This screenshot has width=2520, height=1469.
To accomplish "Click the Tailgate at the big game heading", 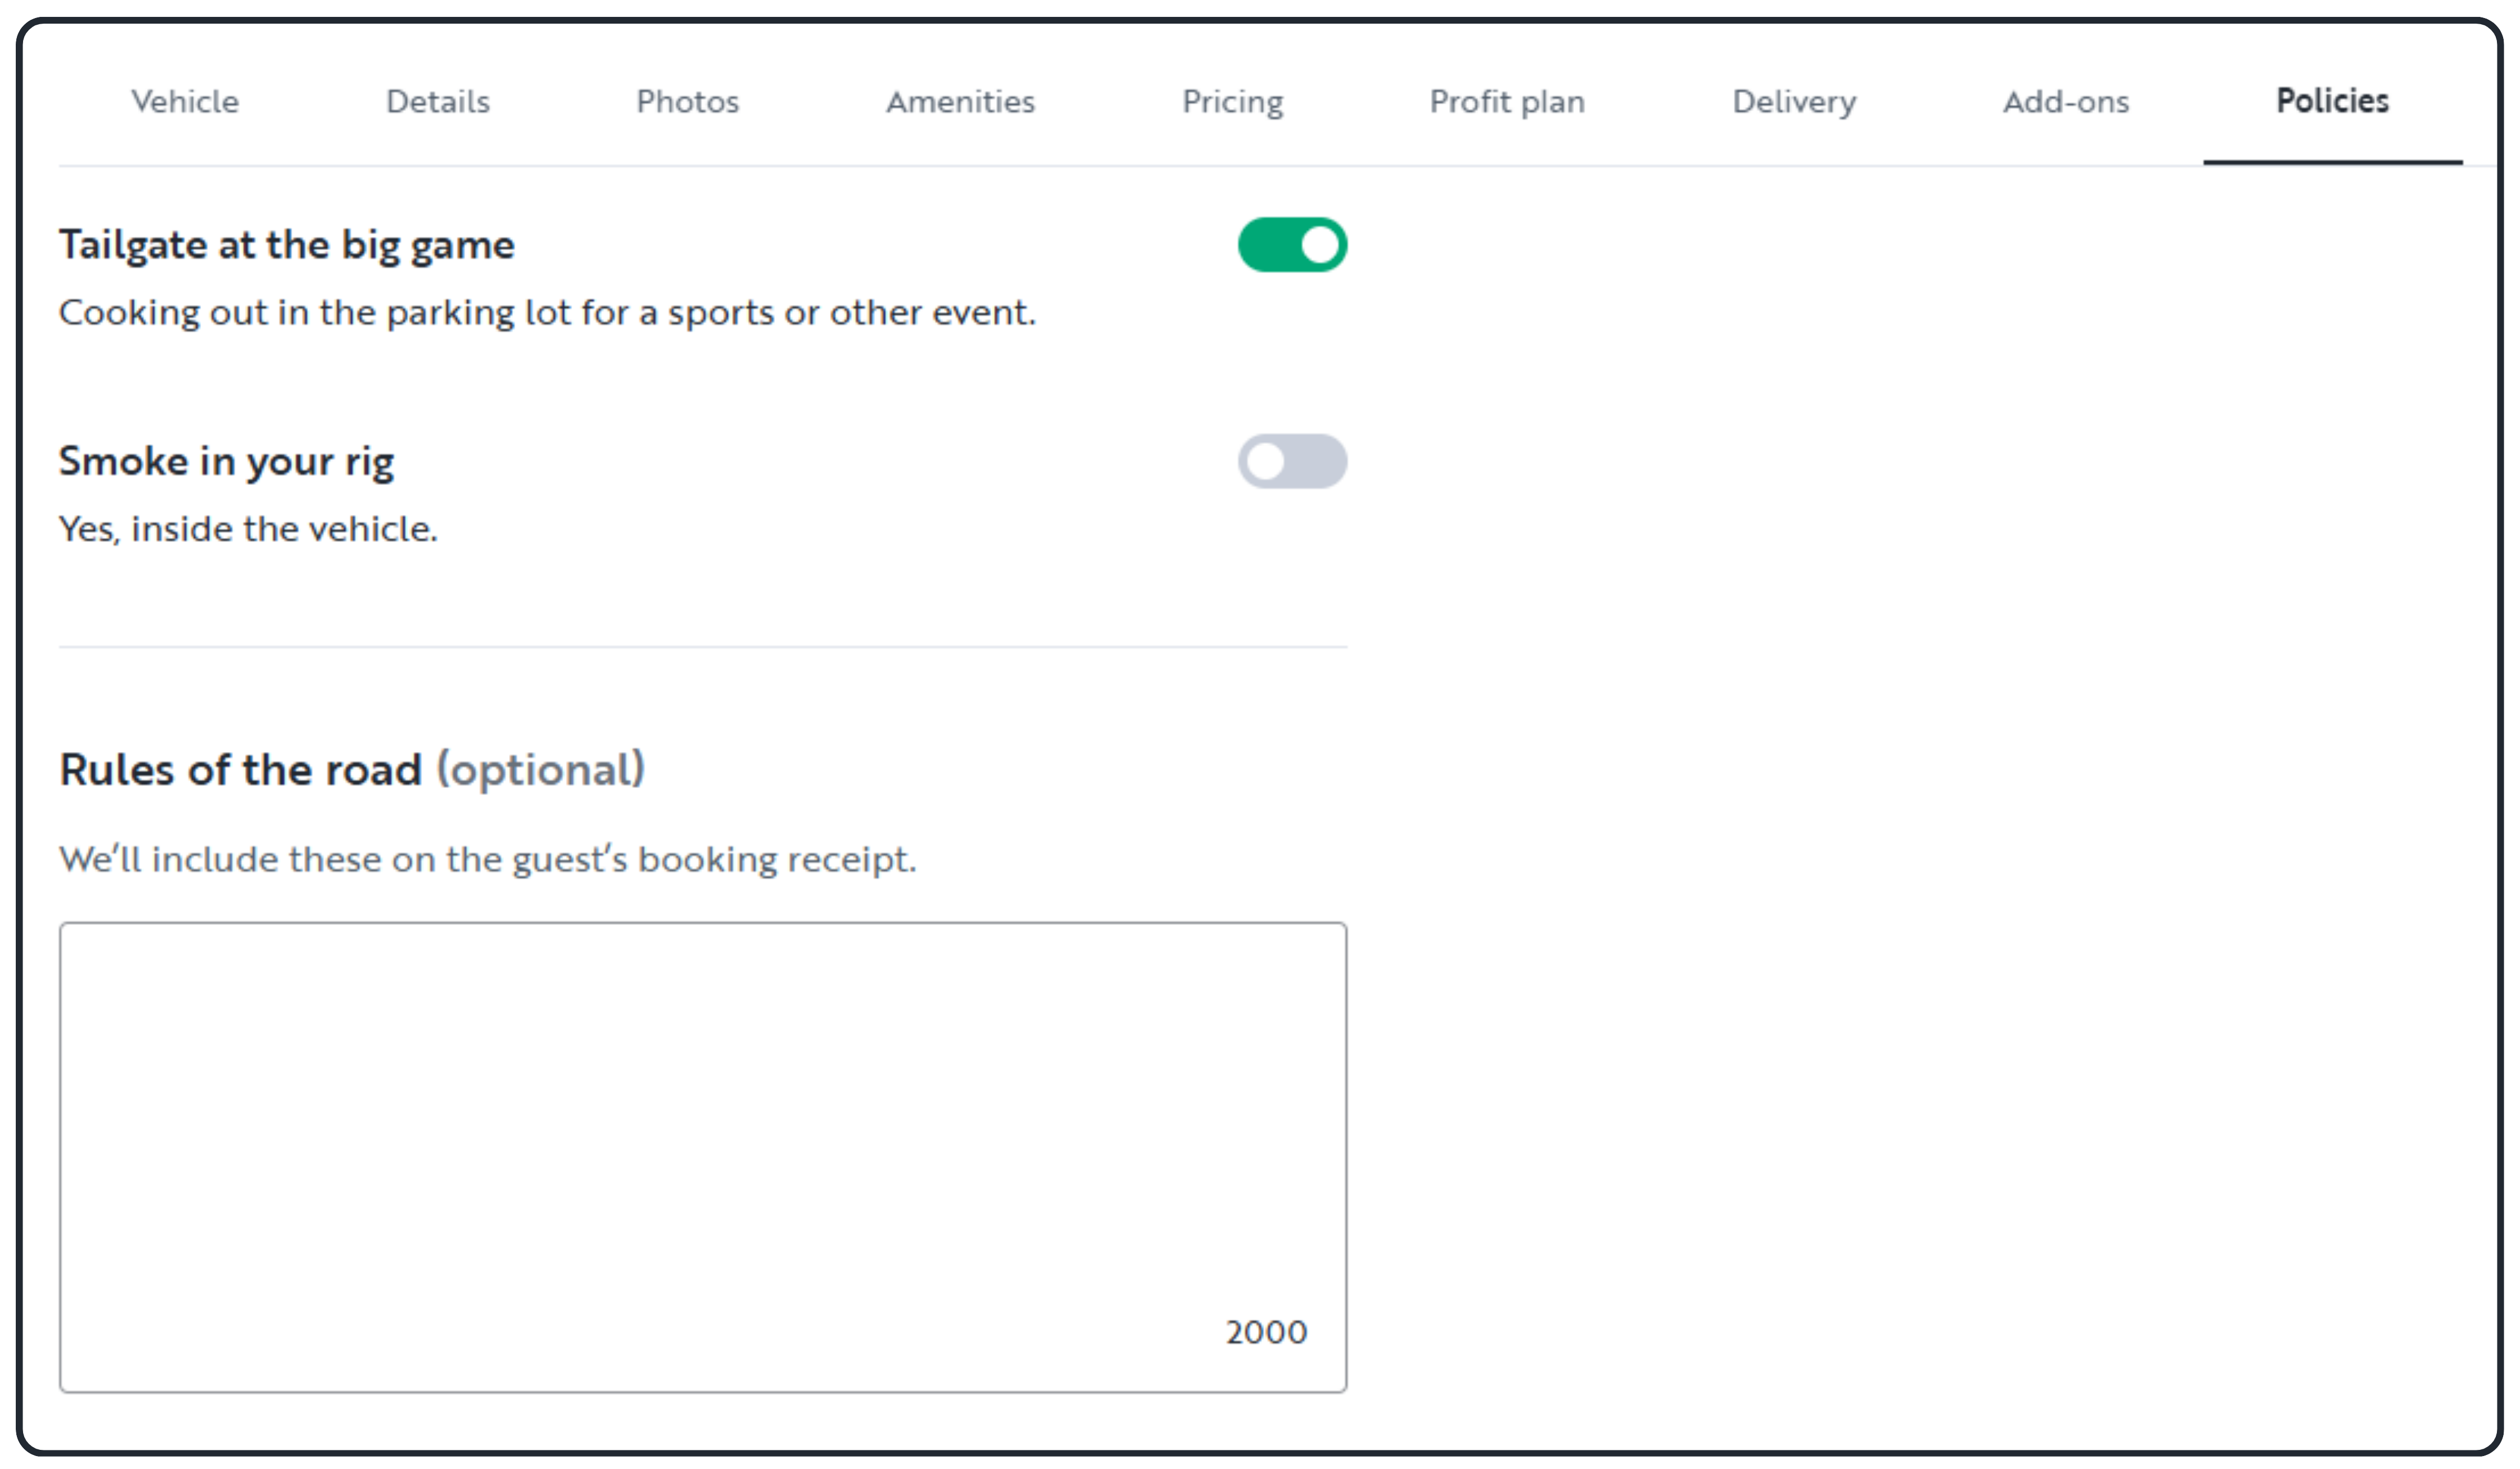I will (x=287, y=246).
